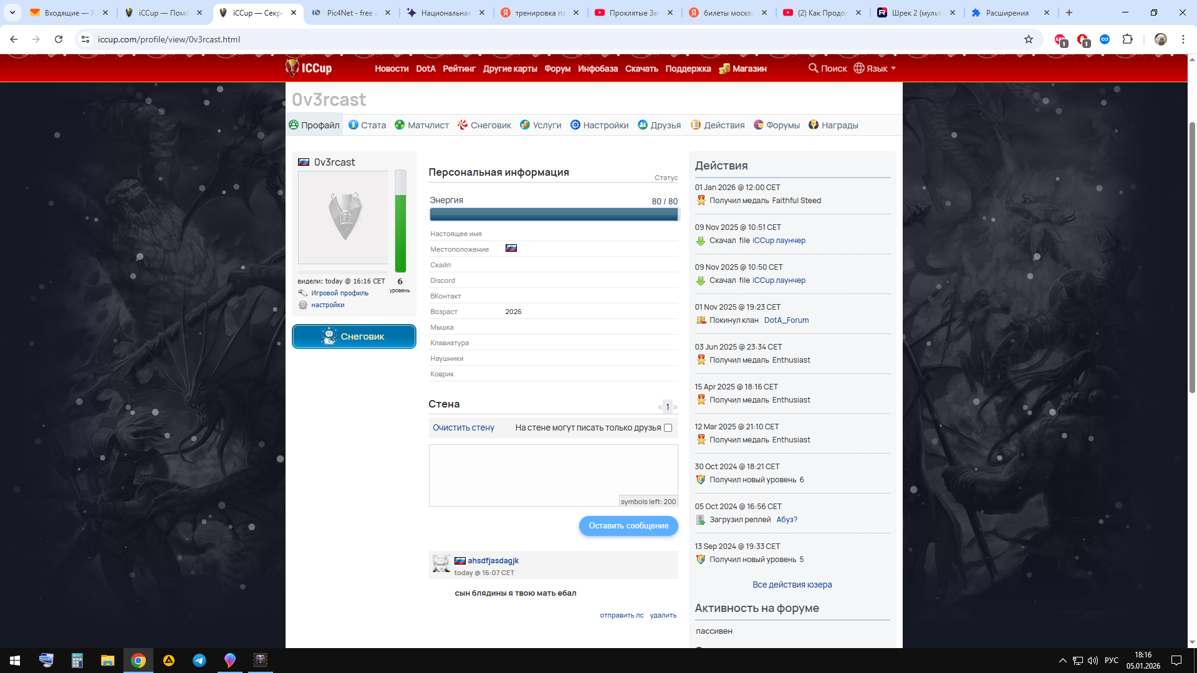Click the shop Магазин cart icon

click(x=724, y=69)
